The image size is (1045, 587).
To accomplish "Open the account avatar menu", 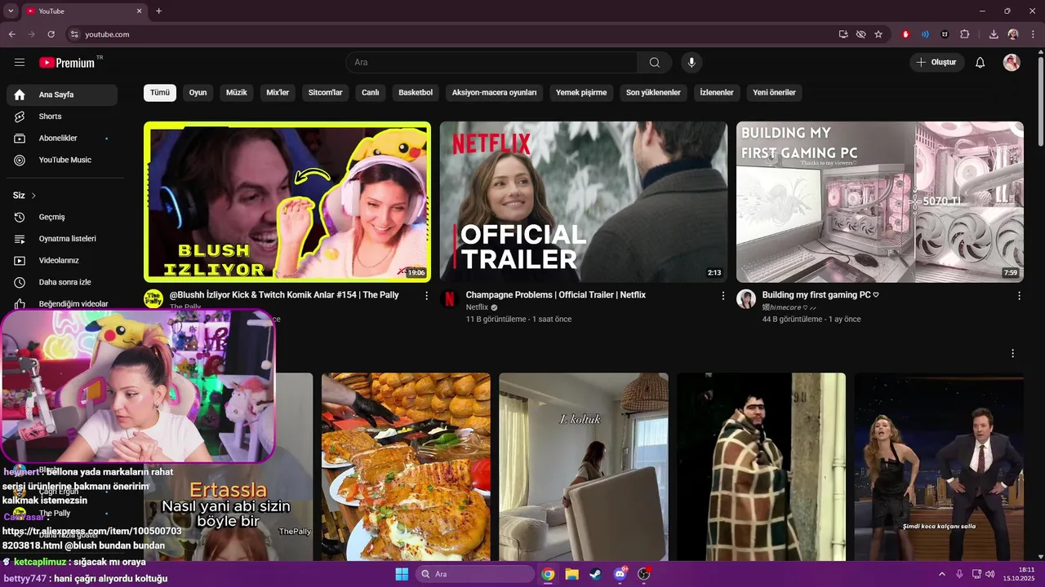I will (1012, 63).
